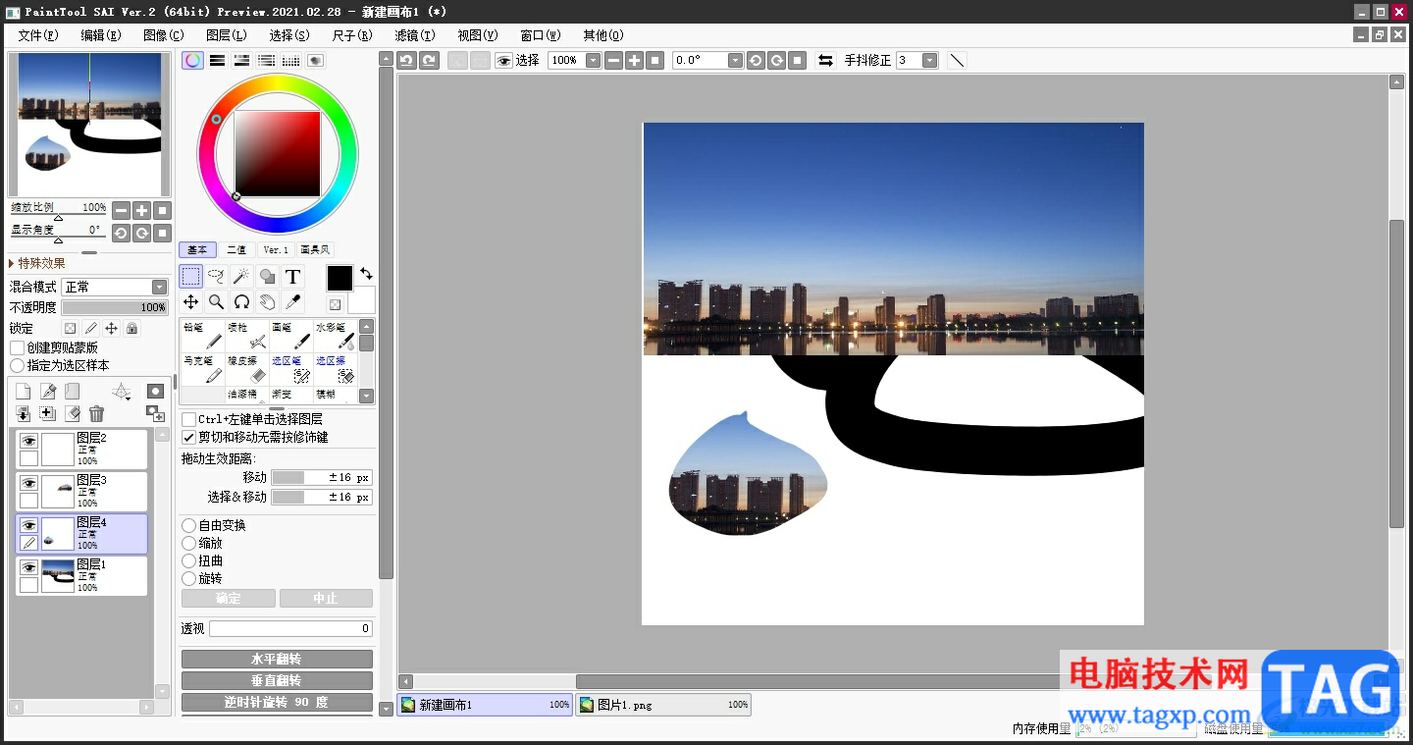Image resolution: width=1413 pixels, height=745 pixels.
Task: Open the toolbar zoom 100% dropdown
Action: [x=593, y=60]
